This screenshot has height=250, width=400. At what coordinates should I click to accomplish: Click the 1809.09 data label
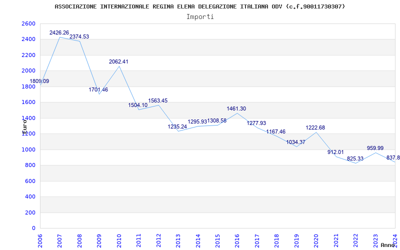pos(39,81)
